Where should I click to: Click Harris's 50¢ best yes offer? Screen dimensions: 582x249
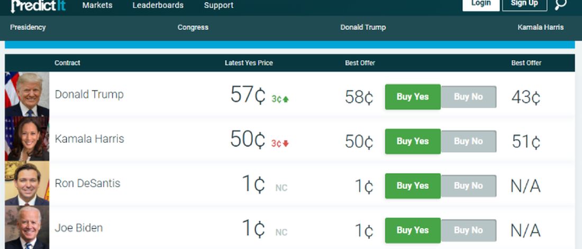click(x=359, y=142)
